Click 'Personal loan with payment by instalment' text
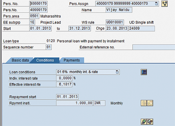Image resolution: width=175 pixels, height=126 pixels. point(91,41)
